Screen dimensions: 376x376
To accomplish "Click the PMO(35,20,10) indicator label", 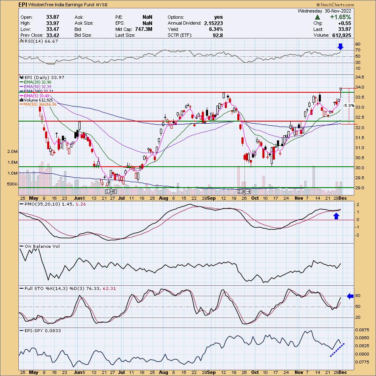I will (42, 204).
